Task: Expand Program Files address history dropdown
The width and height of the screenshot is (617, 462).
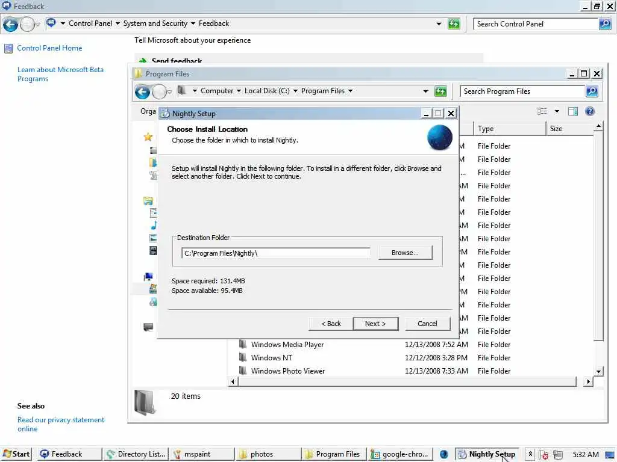Action: pos(425,91)
